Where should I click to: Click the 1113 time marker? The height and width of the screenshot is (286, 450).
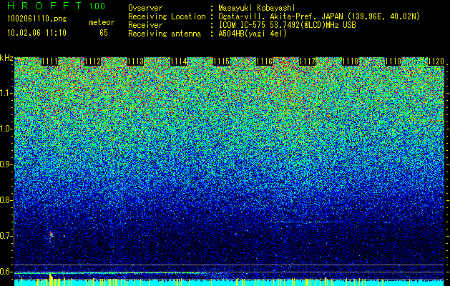click(x=135, y=61)
